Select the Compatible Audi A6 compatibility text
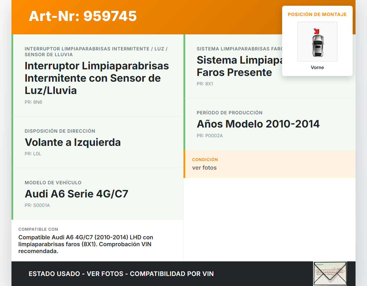Viewport: 367px width, 286px height. pyautogui.click(x=86, y=244)
